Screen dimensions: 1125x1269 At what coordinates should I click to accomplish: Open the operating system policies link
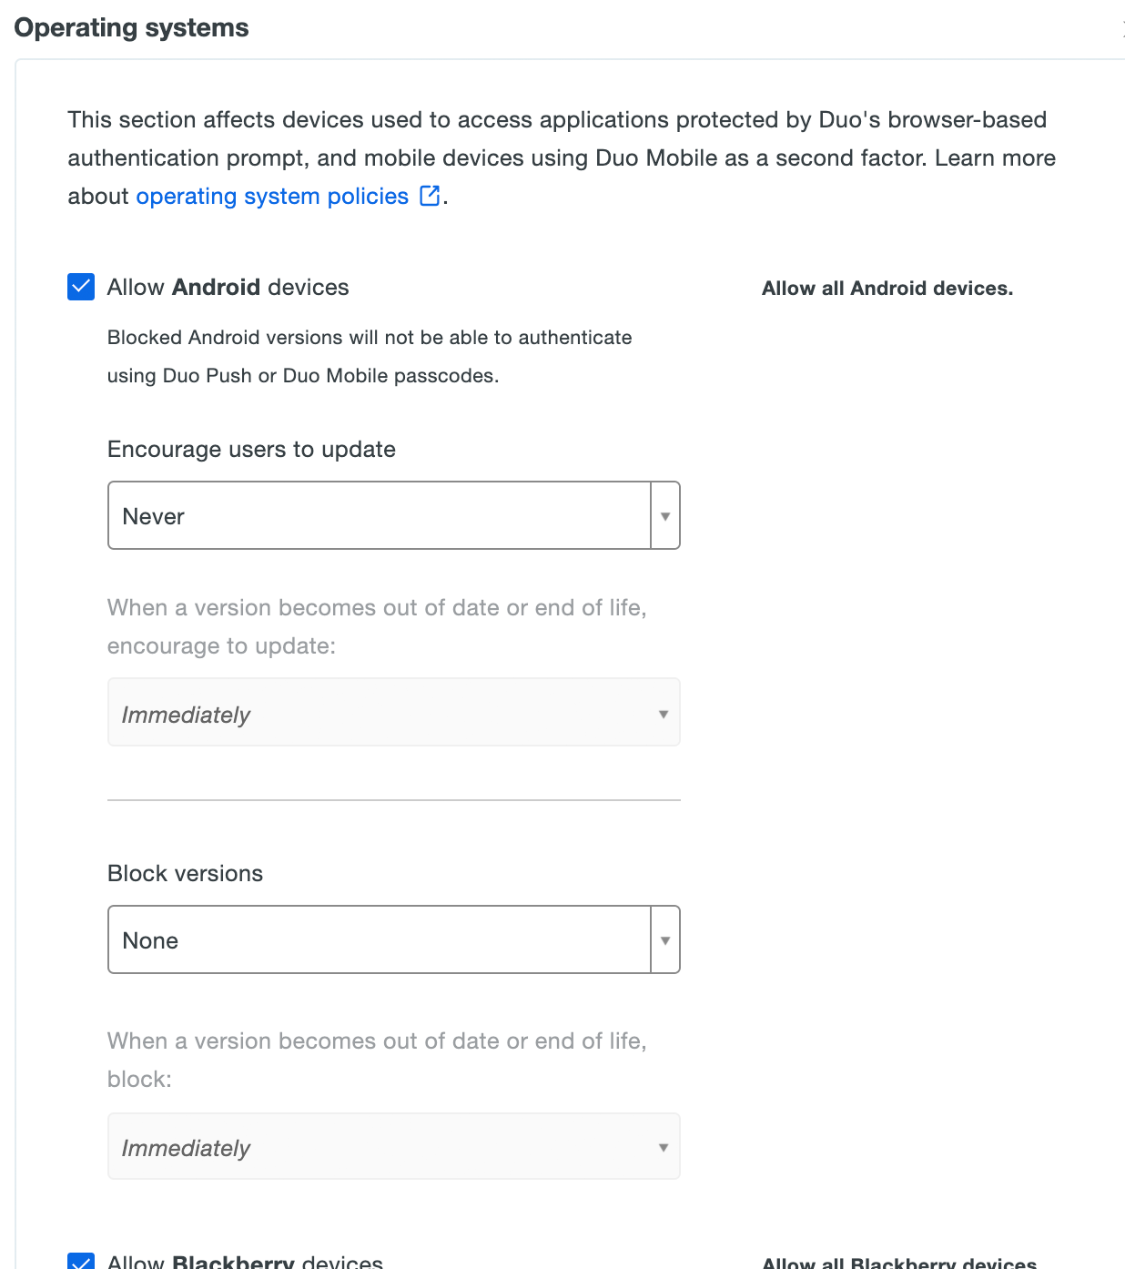271,197
